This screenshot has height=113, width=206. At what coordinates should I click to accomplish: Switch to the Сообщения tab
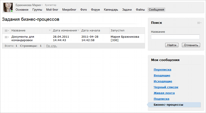pyautogui.click(x=156, y=10)
